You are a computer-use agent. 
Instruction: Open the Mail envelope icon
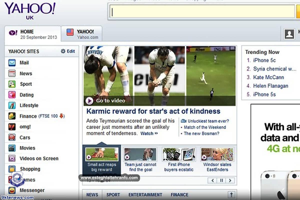pos(12,63)
